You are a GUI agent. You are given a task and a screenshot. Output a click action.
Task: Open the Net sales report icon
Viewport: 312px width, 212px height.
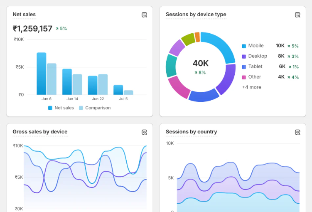[x=144, y=15]
